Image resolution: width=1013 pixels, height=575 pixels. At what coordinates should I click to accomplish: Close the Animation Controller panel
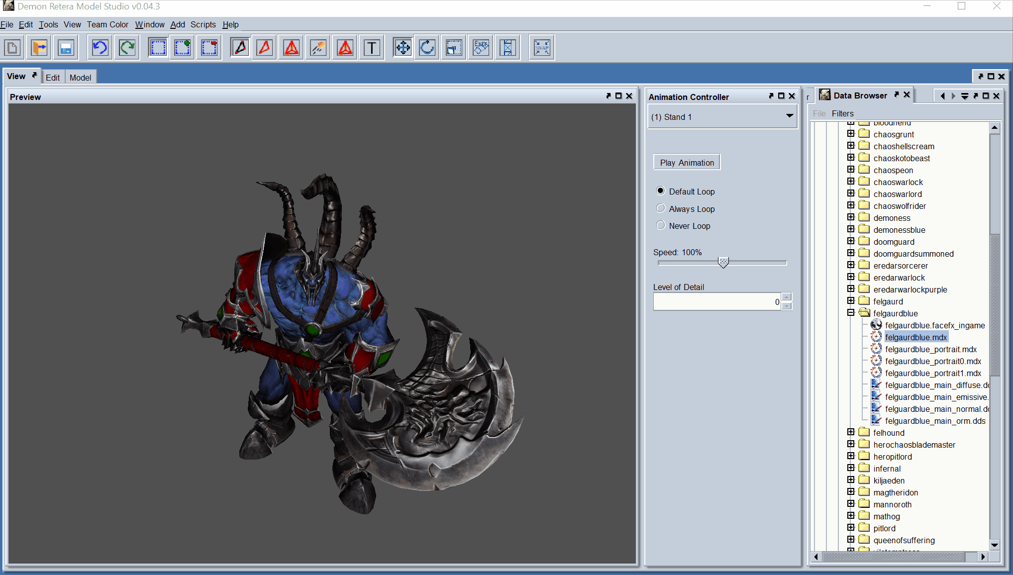click(x=792, y=96)
